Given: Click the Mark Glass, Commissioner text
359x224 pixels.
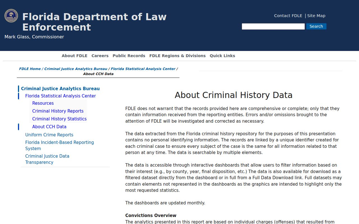Looking at the screenshot, I should pos(34,37).
